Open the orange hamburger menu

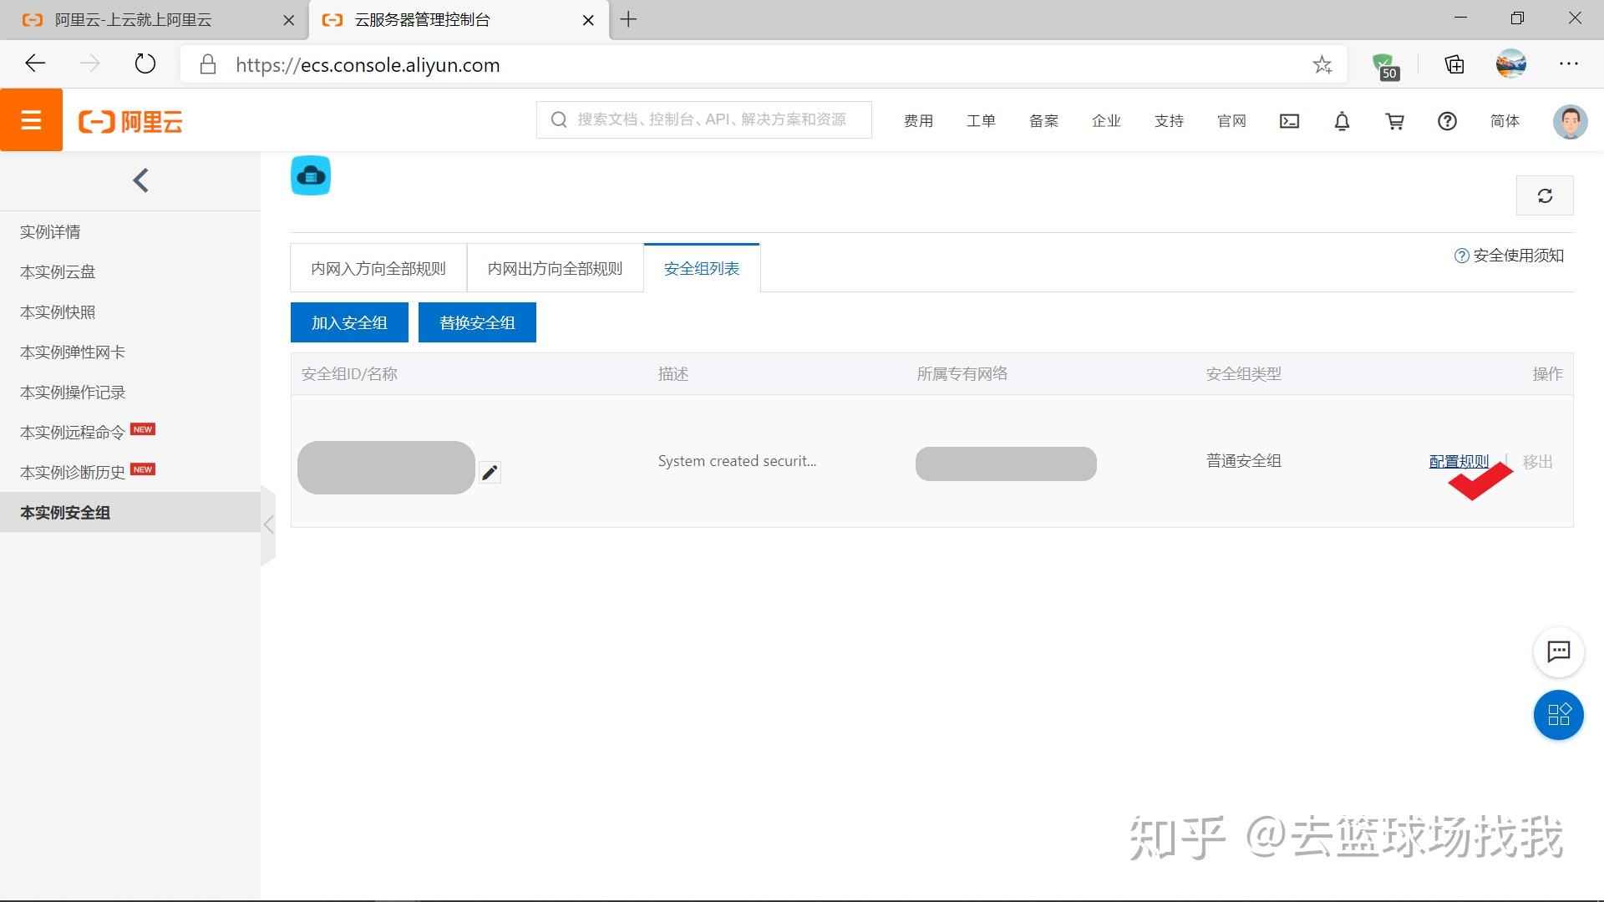(31, 120)
